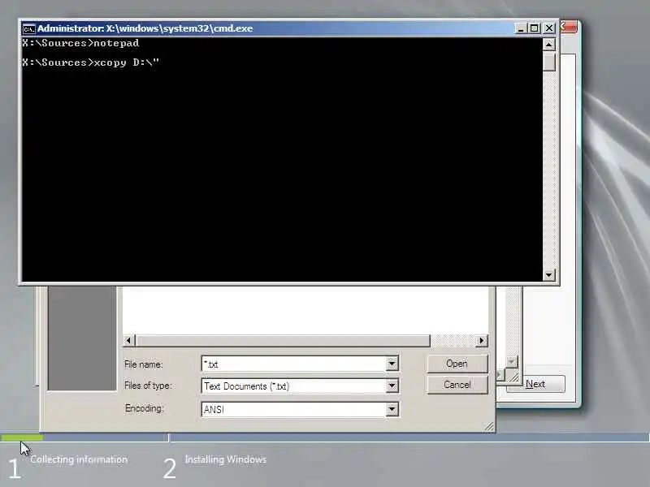Click right arrow of file list scrollbar
650x487 pixels.
[x=481, y=340]
